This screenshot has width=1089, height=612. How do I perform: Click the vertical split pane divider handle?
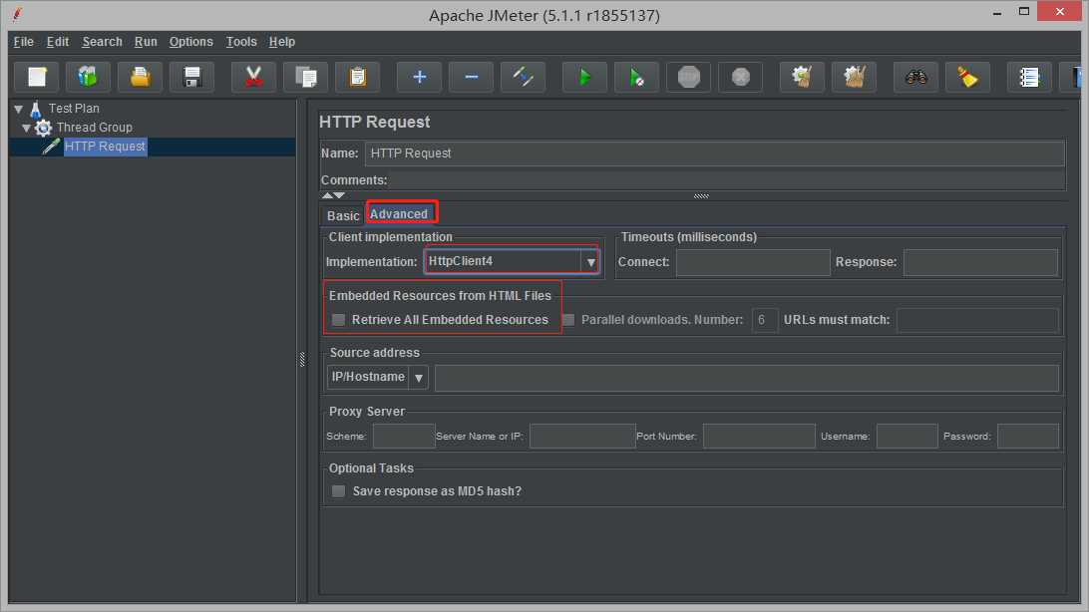[302, 359]
